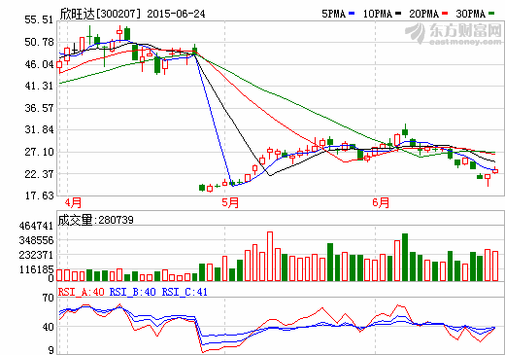Viewport: 505px width, 355px height.
Task: Click the 6月 month marker on time axis
Action: (x=381, y=203)
